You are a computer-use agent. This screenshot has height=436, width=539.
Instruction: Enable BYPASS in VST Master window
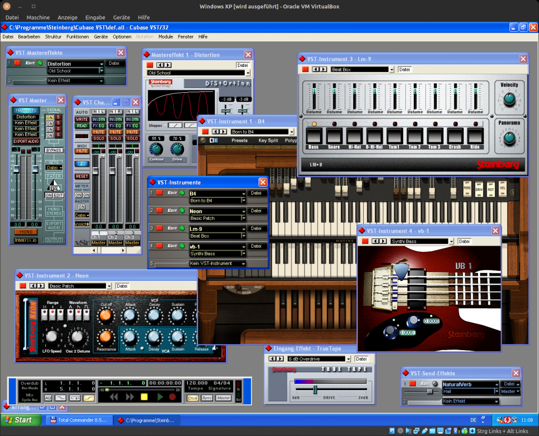point(54,150)
